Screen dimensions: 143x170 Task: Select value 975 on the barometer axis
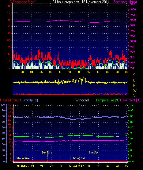(x=132, y=68)
